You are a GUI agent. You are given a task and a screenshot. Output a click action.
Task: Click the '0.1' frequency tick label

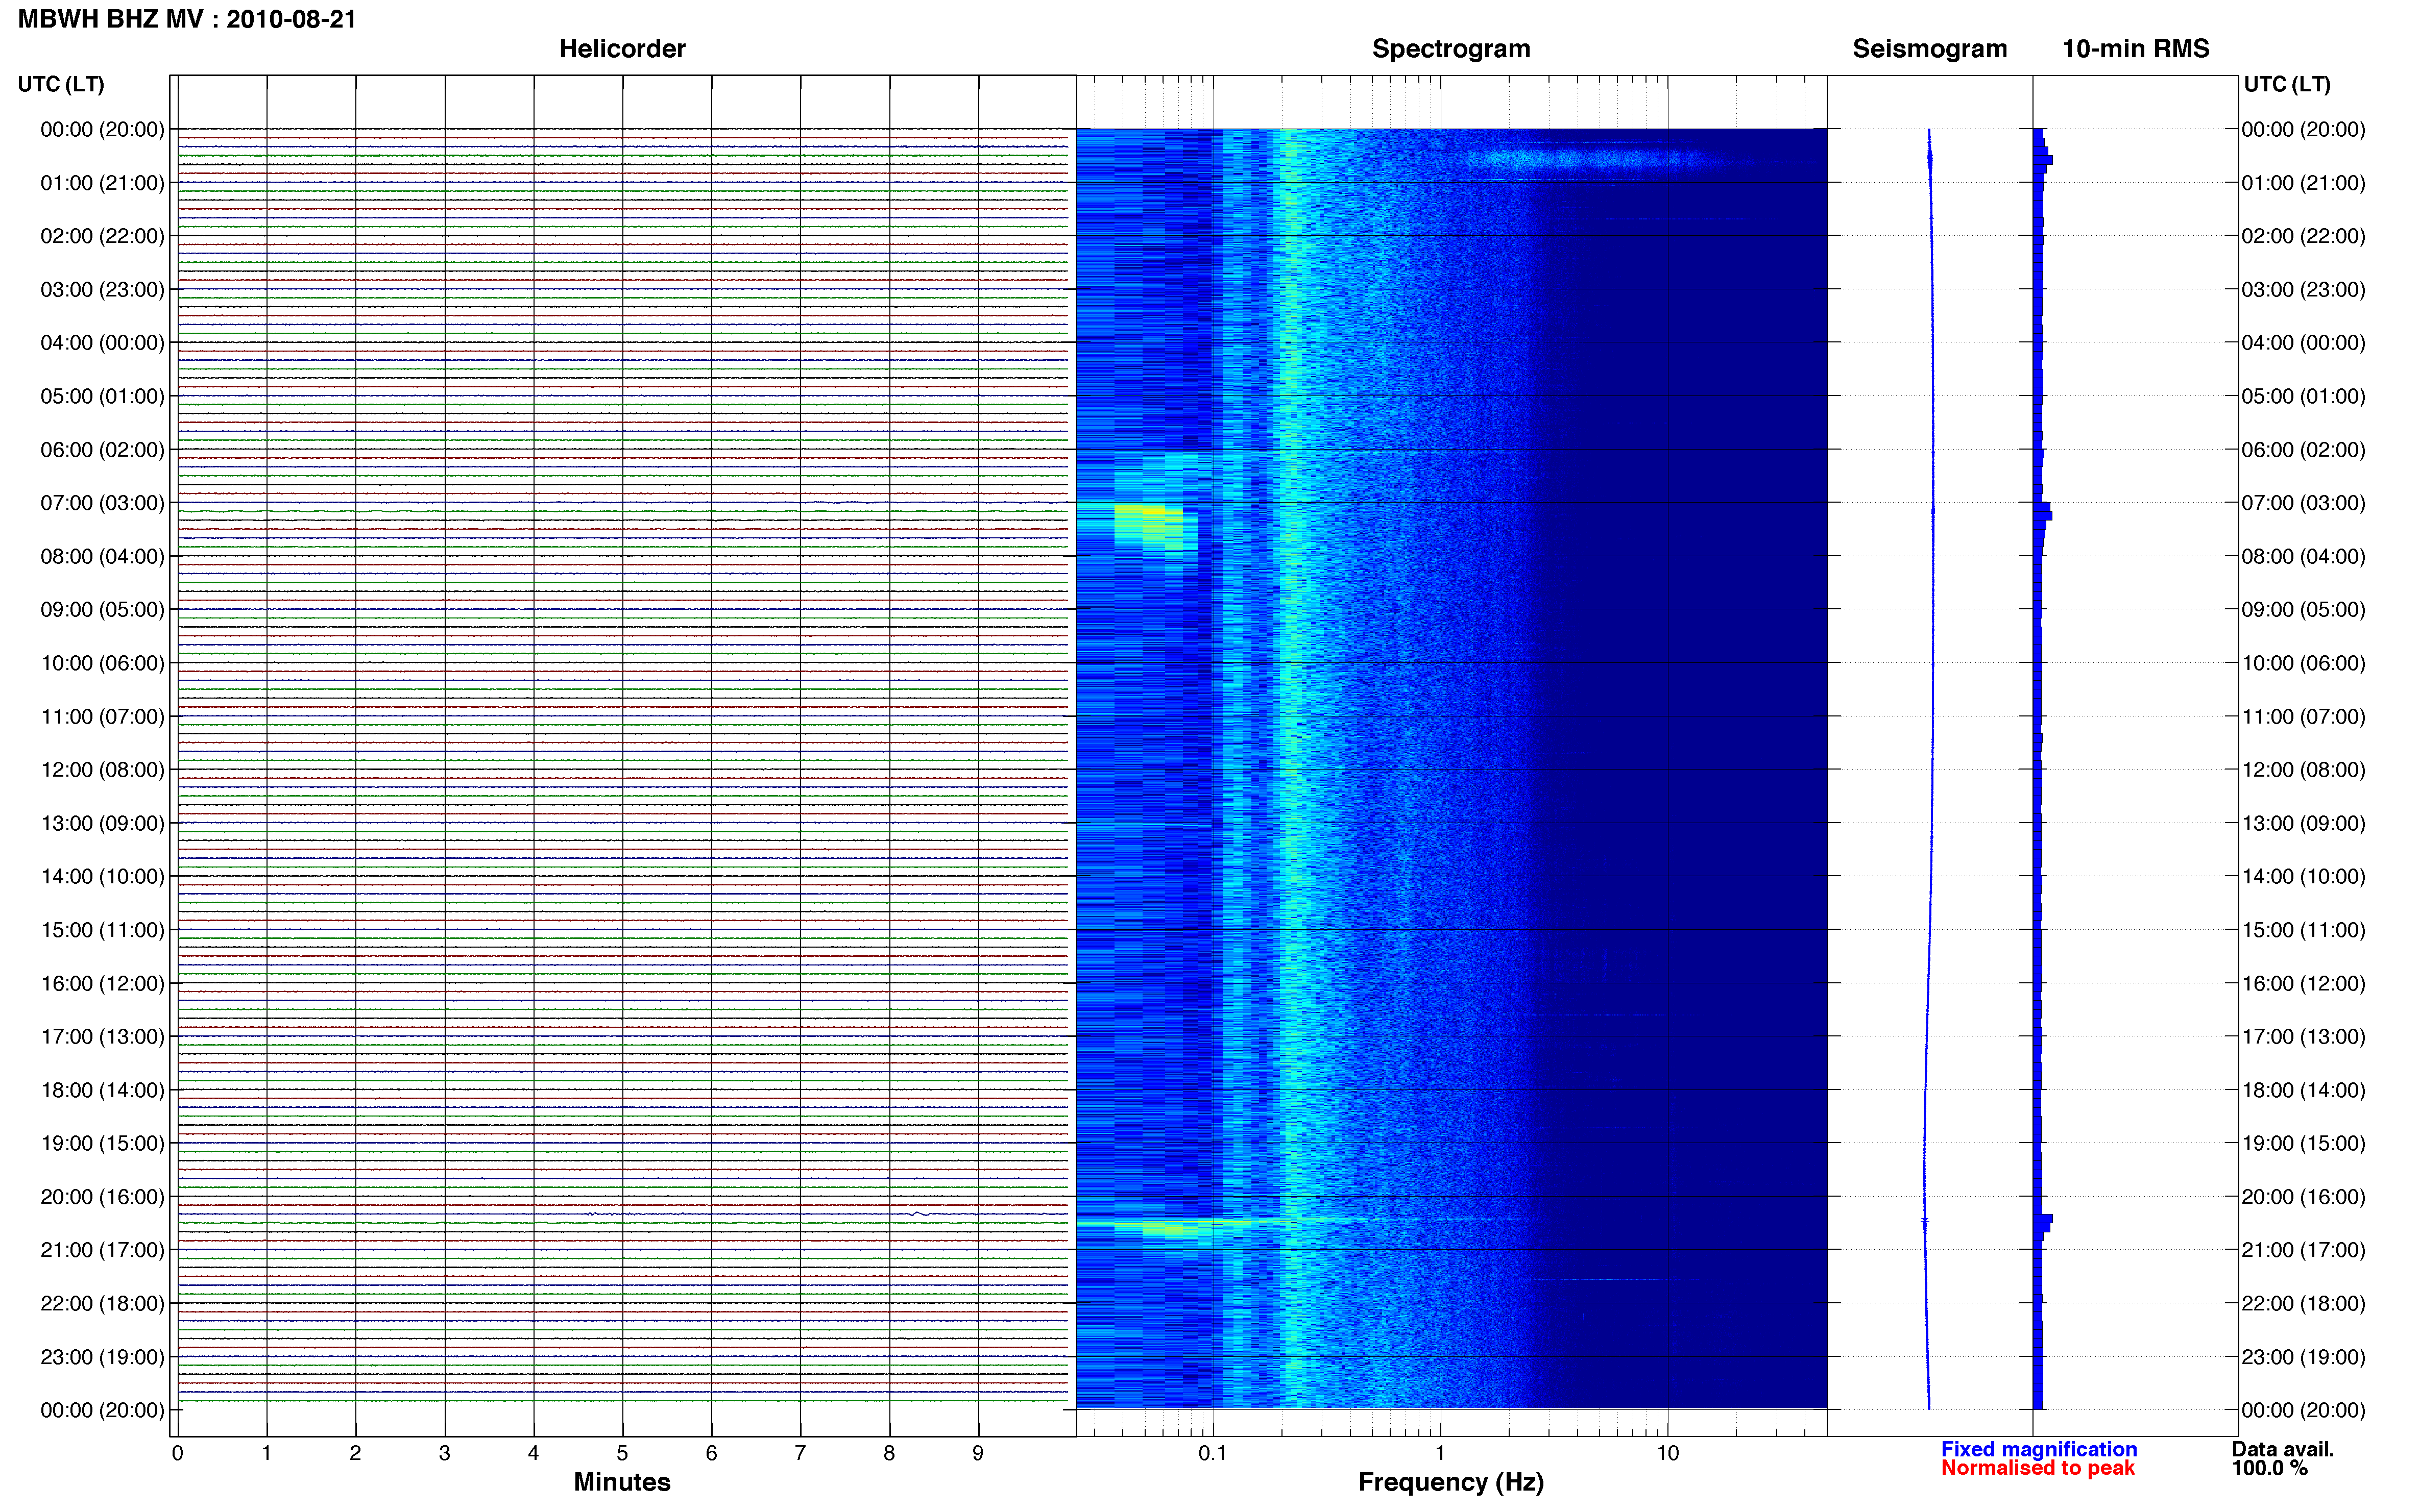(1213, 1453)
